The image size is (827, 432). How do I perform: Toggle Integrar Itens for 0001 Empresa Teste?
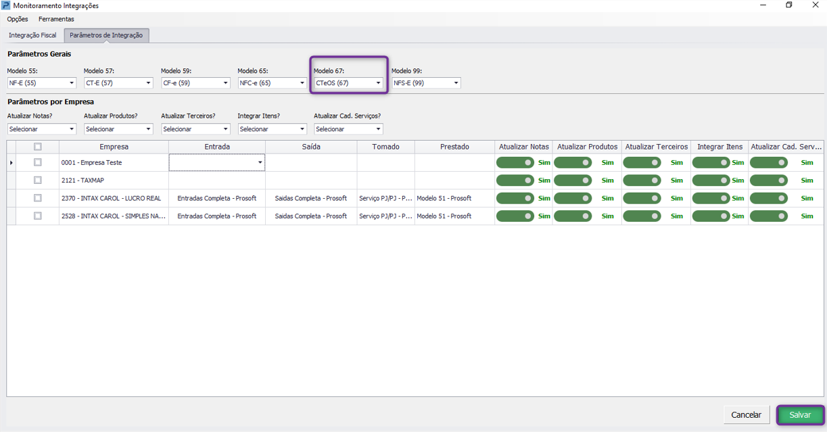(711, 162)
